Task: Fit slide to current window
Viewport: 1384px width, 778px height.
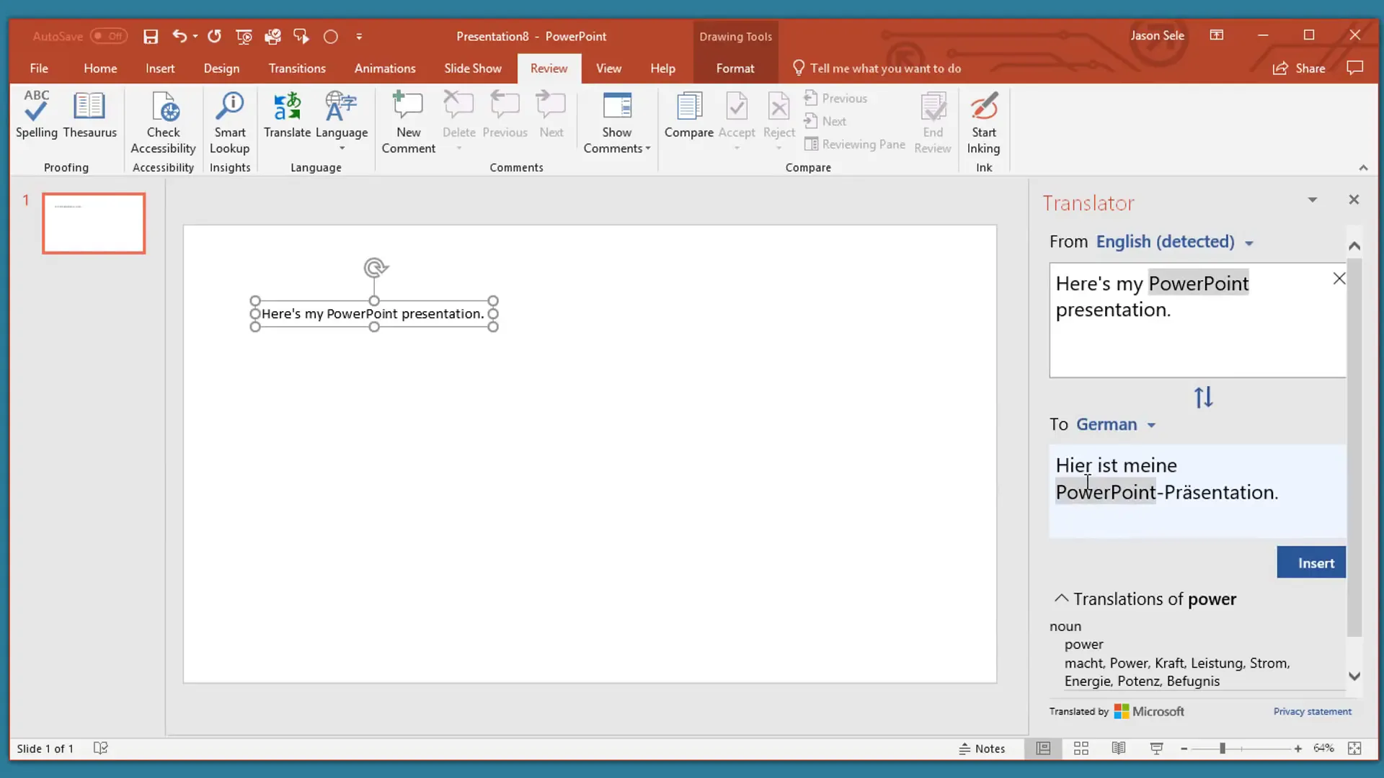Action: [1354, 748]
